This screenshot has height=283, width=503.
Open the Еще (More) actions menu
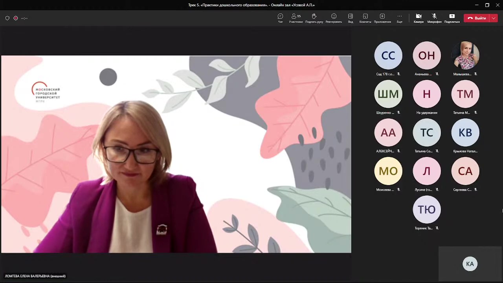pos(399,18)
